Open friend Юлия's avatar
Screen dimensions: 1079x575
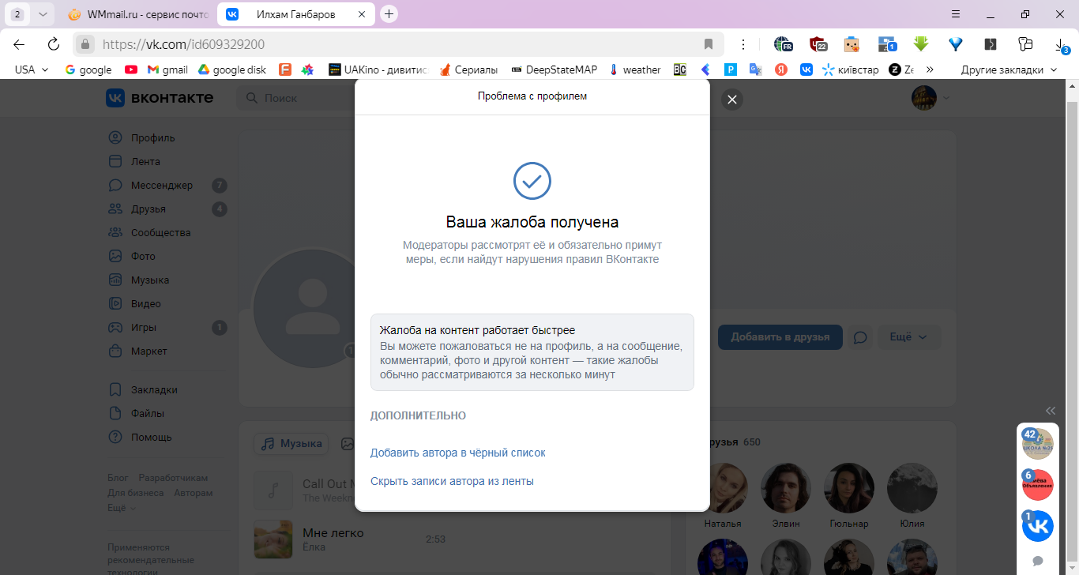click(x=912, y=488)
